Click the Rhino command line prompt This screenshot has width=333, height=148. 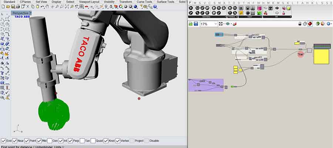click(32, 147)
